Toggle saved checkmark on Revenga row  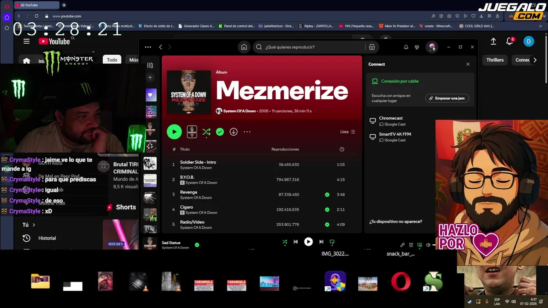(327, 195)
